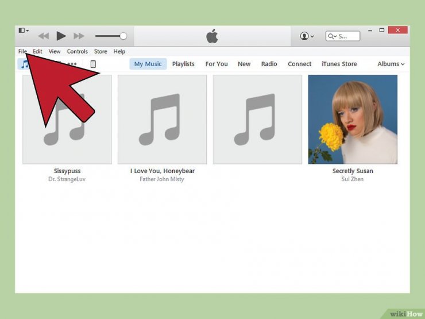425x319 pixels.
Task: Open the Store menu
Action: pyautogui.click(x=101, y=51)
